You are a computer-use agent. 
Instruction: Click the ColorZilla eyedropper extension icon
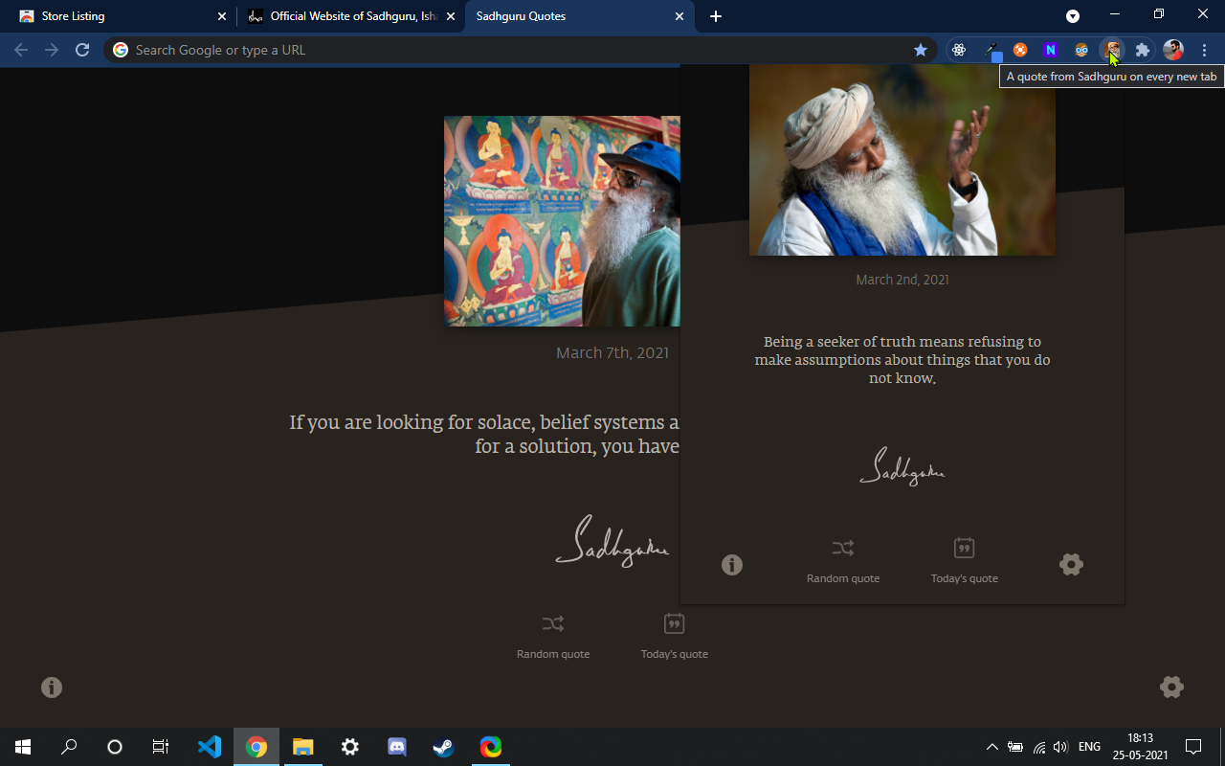point(990,49)
